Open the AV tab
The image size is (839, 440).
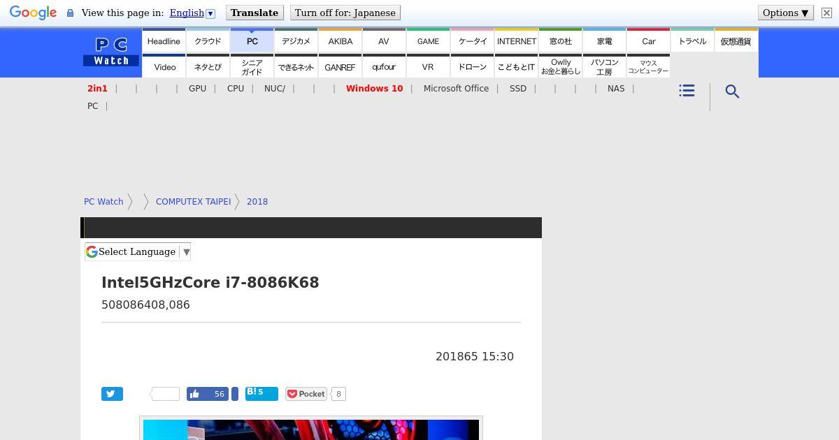click(x=384, y=41)
